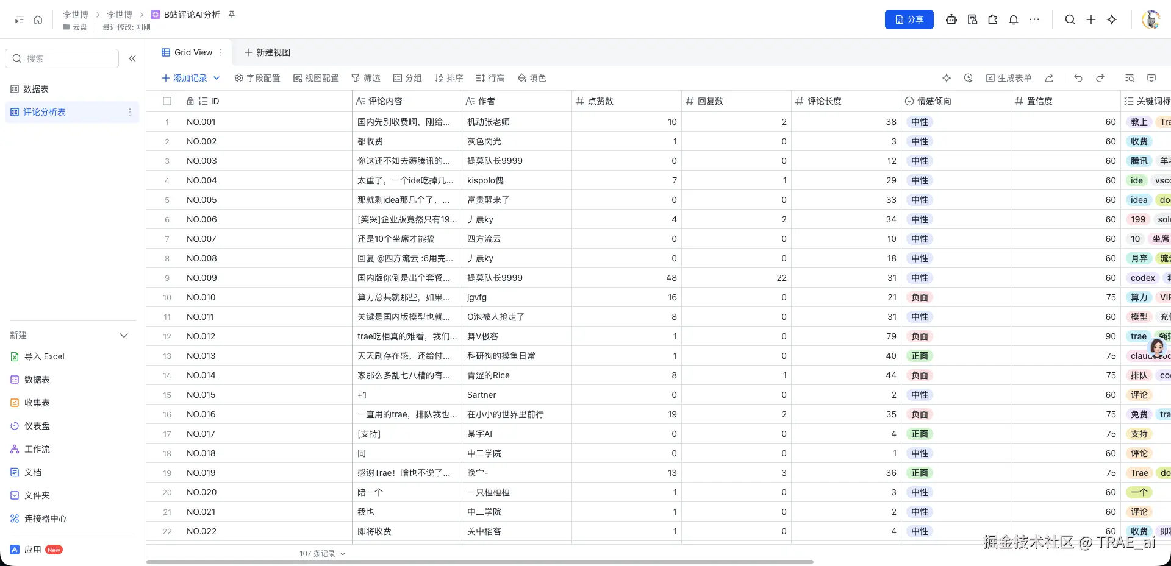Image resolution: width=1171 pixels, height=566 pixels.
Task: Click 新建视图 to add view
Action: [267, 52]
